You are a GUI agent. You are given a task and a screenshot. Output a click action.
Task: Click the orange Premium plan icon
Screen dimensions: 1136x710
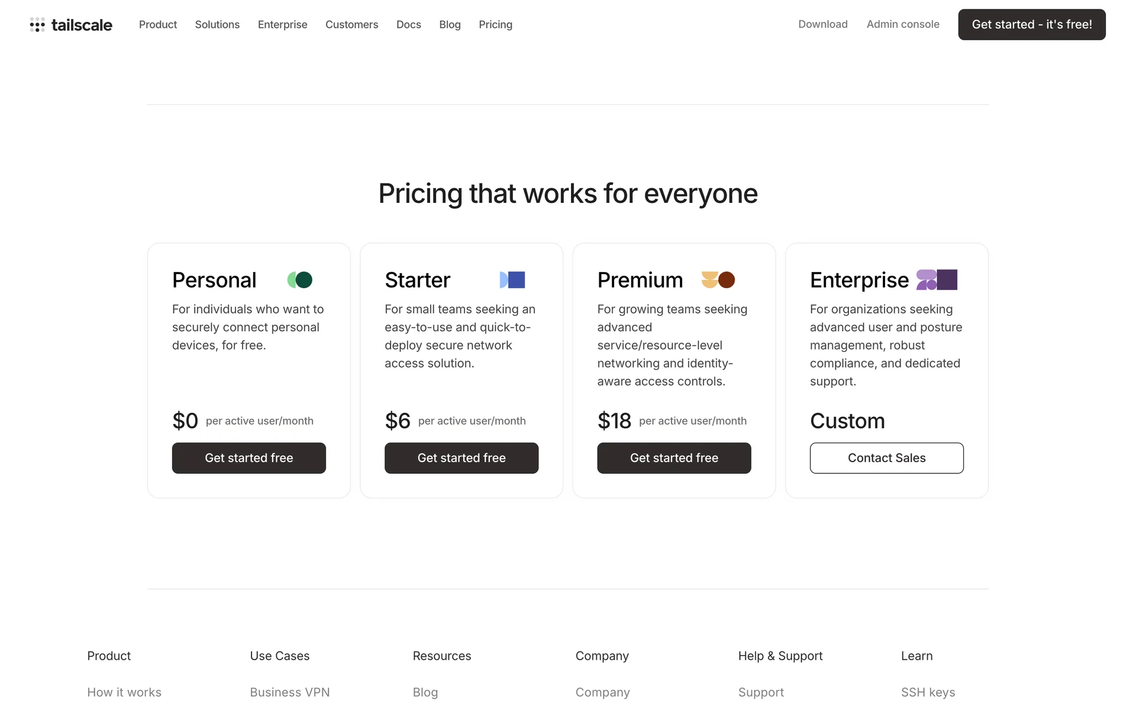(718, 280)
